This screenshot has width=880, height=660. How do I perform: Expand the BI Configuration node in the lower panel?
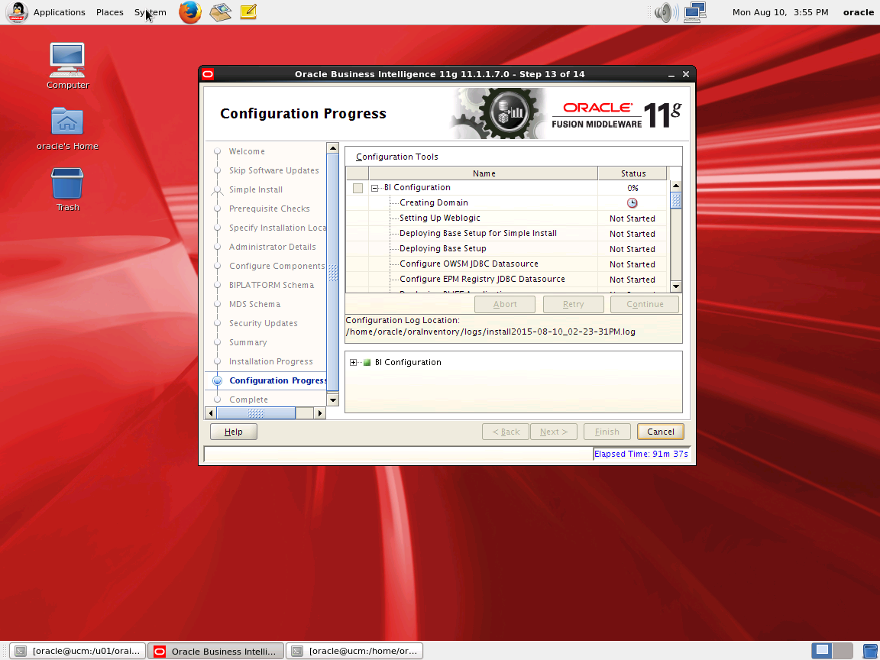click(353, 363)
